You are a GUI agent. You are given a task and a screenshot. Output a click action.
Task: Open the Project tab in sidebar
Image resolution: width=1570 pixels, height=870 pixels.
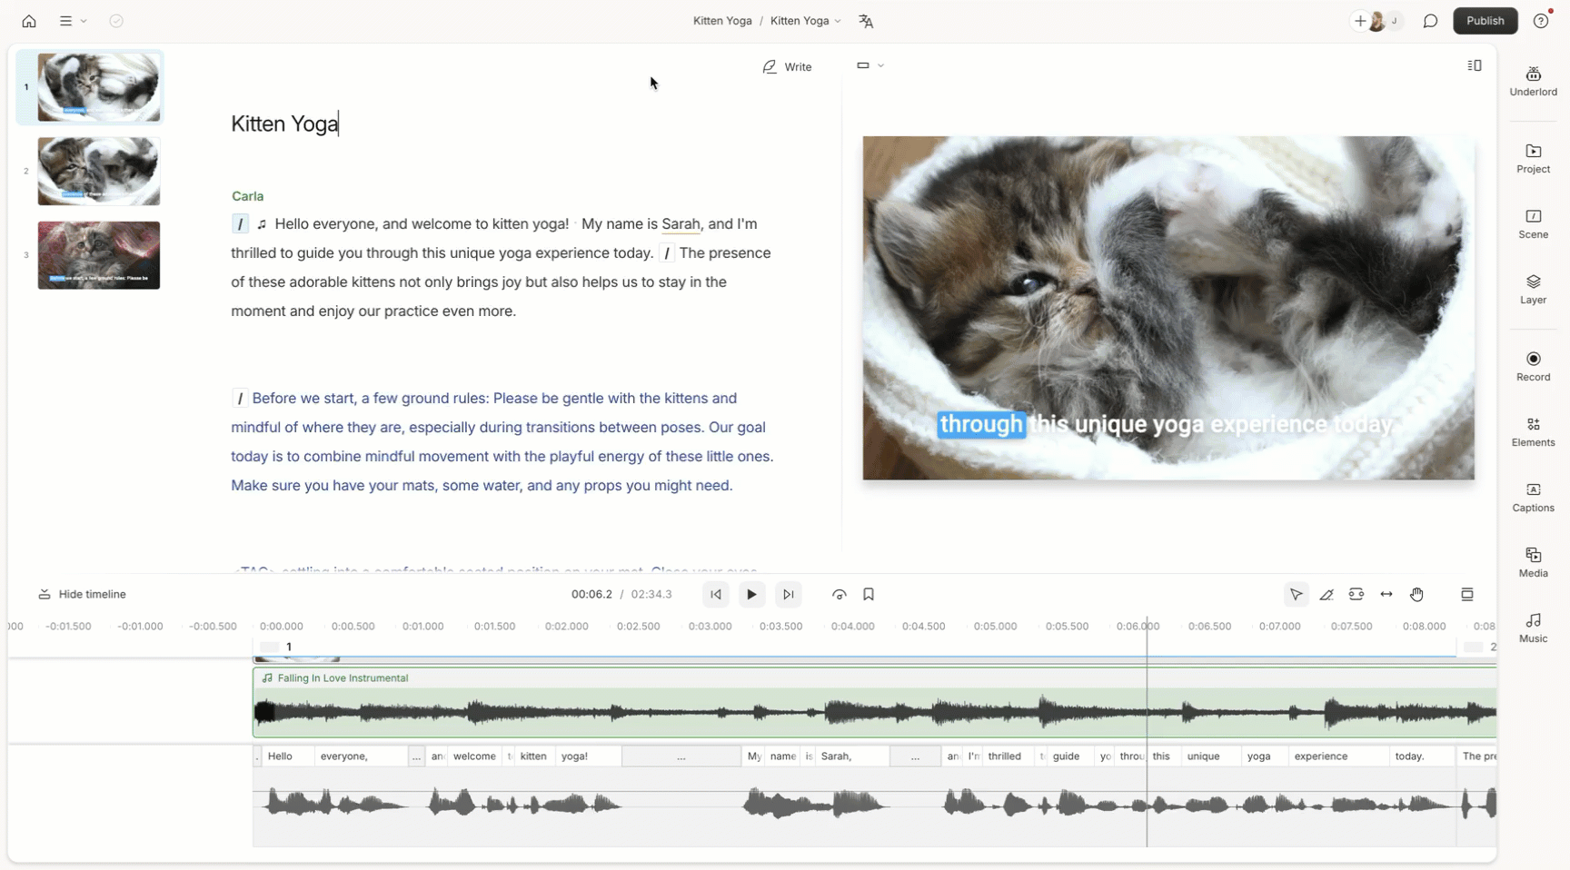[x=1533, y=158]
